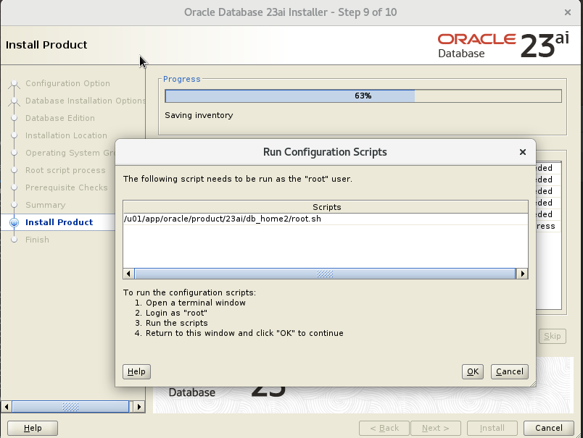583x438 pixels.
Task: Click the scripts list horizontal scrollbar thumb
Action: tap(325, 274)
